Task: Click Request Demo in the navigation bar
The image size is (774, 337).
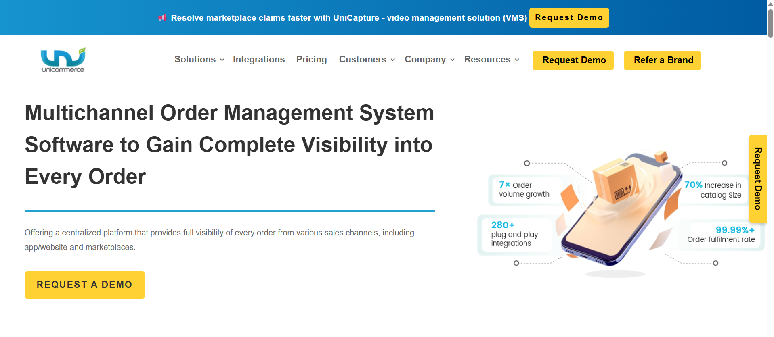Action: [x=573, y=60]
